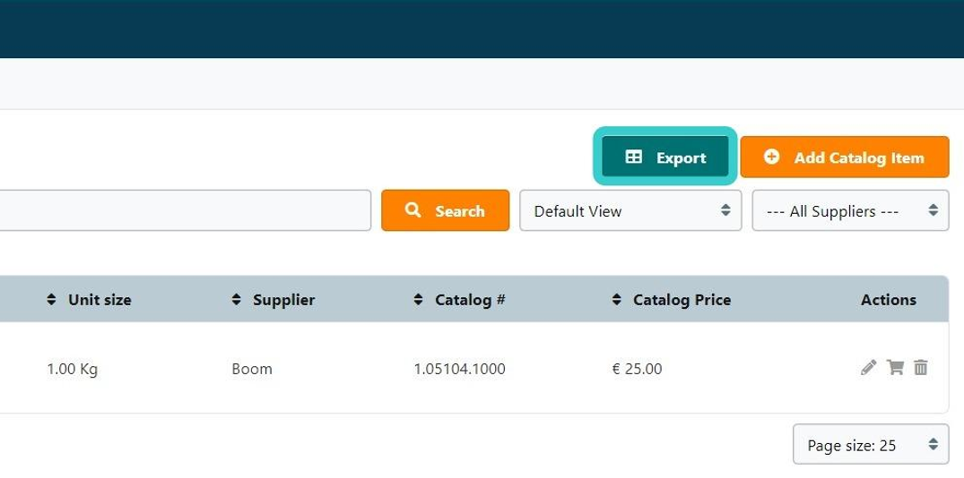Sort the table by Unit size

[x=89, y=300]
